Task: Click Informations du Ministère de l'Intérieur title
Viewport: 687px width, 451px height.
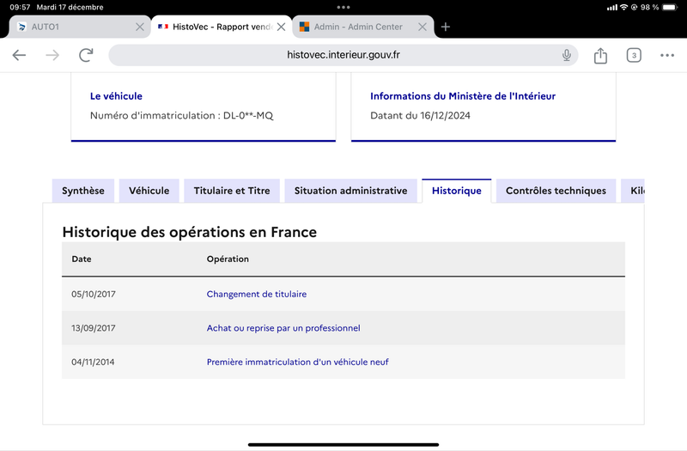Action: pos(463,96)
